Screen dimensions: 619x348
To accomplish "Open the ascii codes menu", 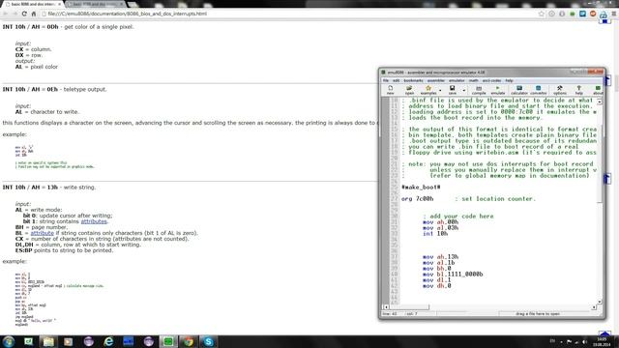I will [x=491, y=80].
